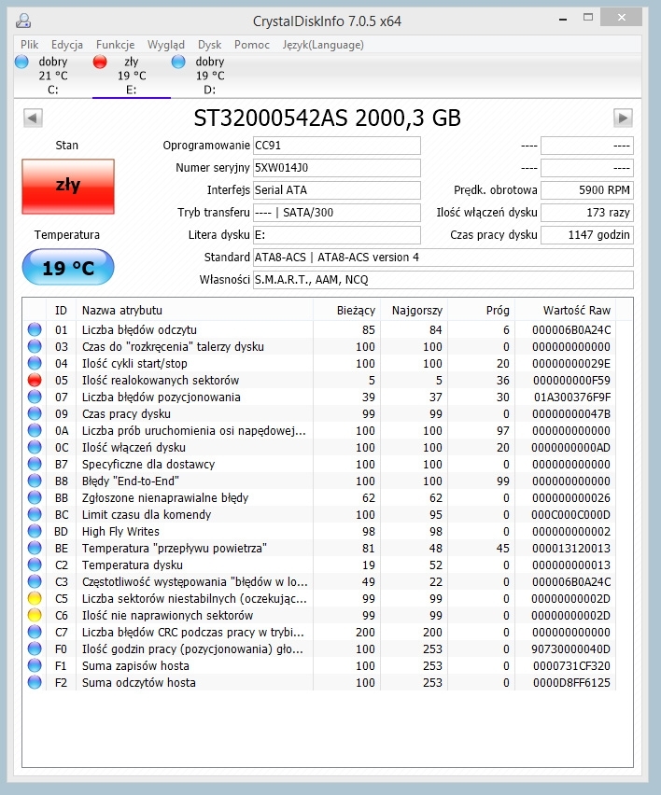This screenshot has width=661, height=795.
Task: Select row 'Ilość włączeń dysku' attribute 0C
Action: 319,447
